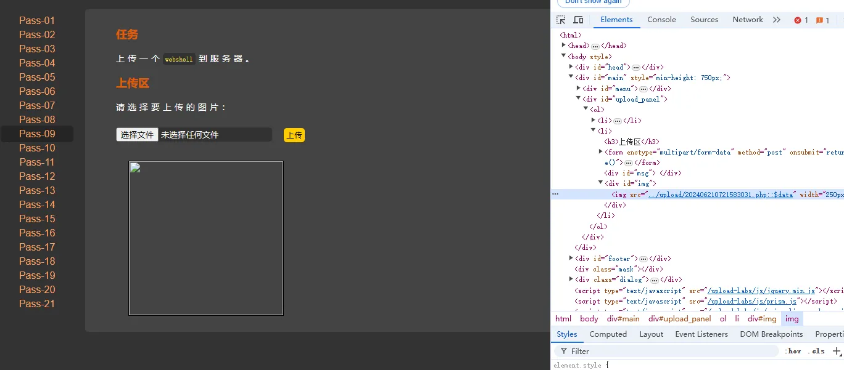Click the 选择文件 choose file button
Image resolution: width=844 pixels, height=370 pixels.
[137, 135]
